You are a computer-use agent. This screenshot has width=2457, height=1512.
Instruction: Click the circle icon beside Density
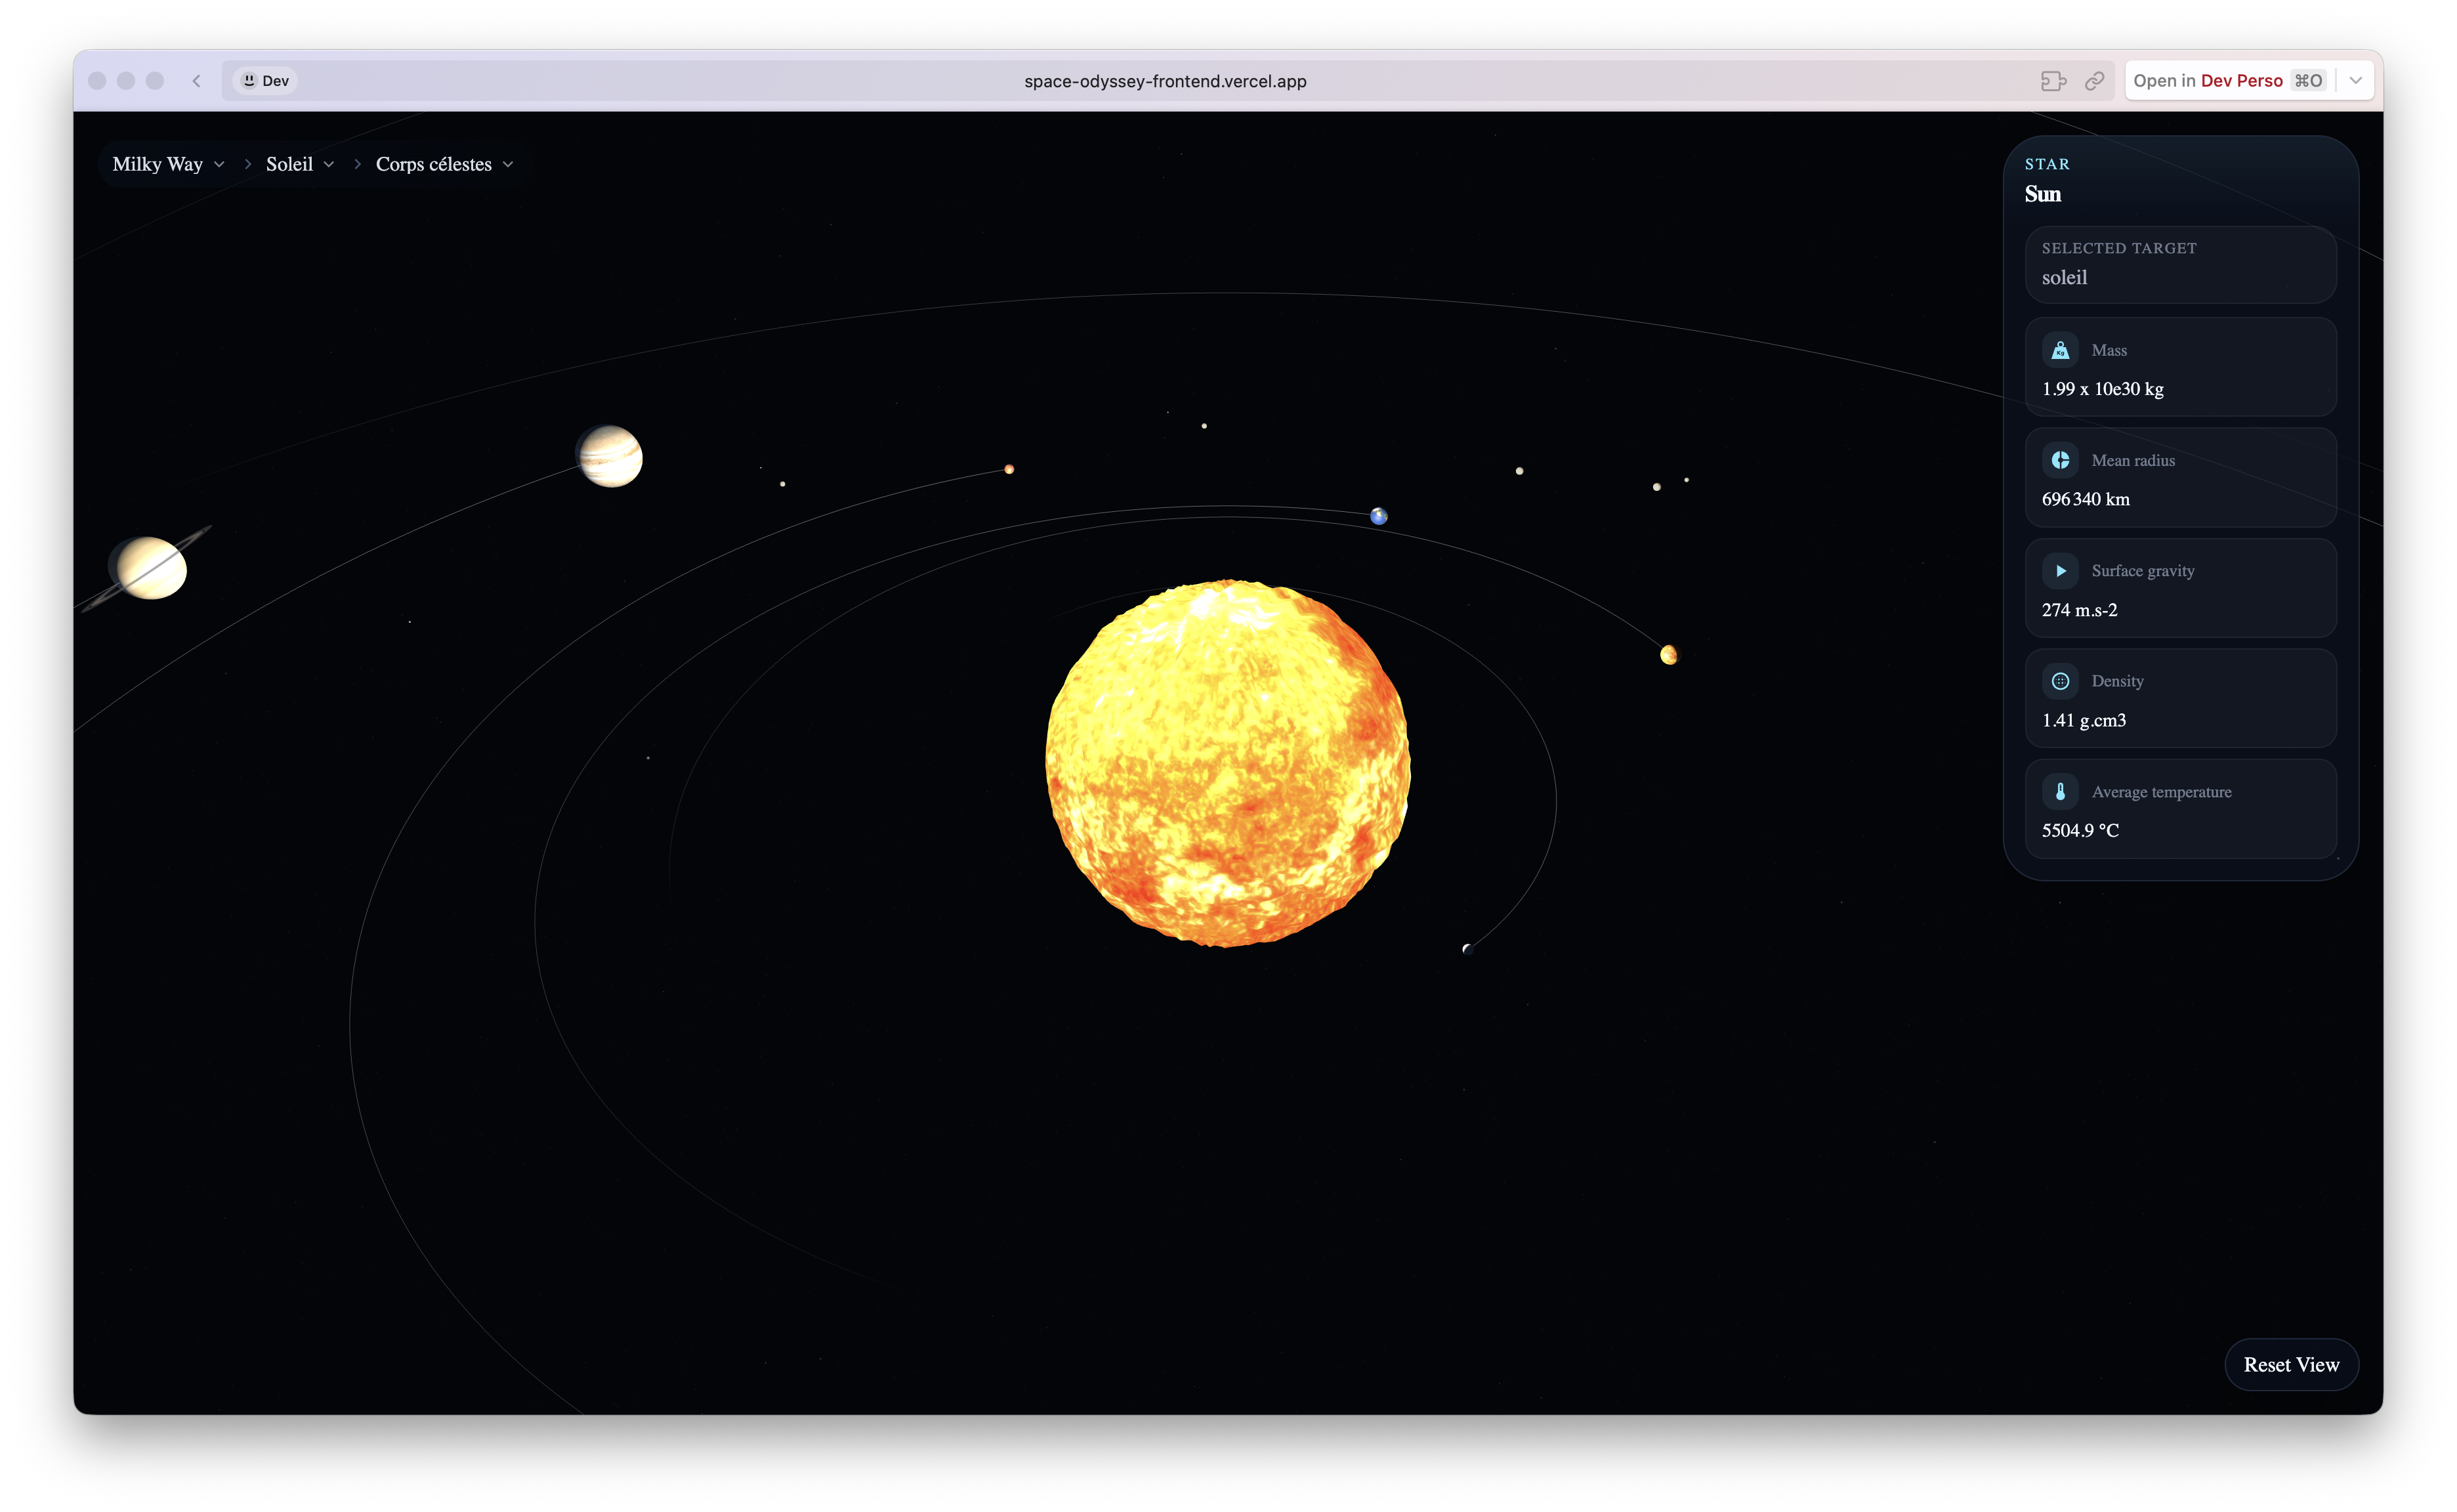coord(2060,681)
